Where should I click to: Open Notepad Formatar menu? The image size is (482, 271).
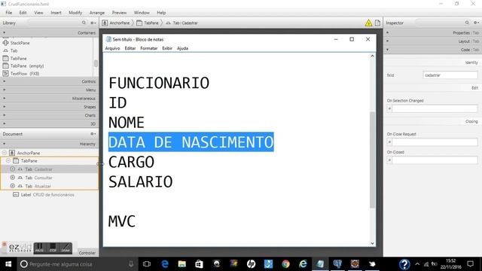click(149, 48)
